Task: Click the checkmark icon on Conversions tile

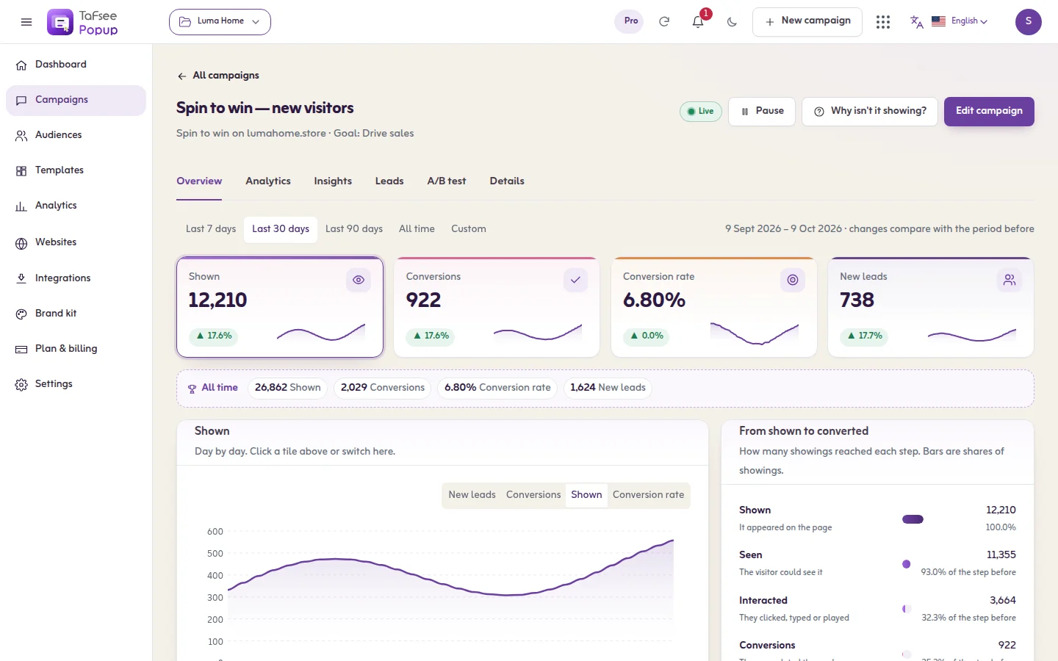Action: (575, 280)
